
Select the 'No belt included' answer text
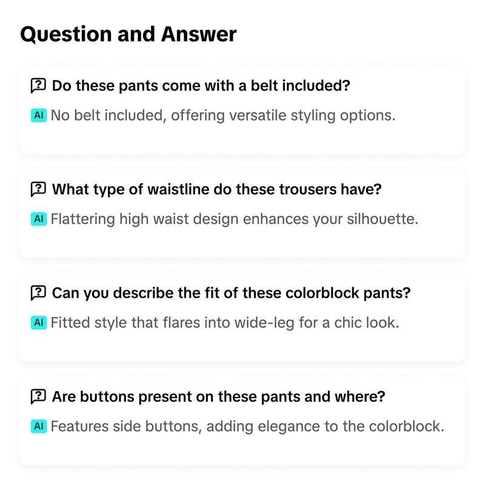point(223,115)
